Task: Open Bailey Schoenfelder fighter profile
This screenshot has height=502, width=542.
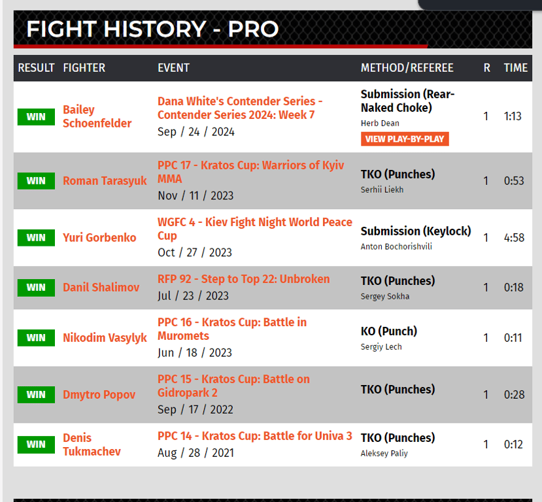Action: point(97,116)
